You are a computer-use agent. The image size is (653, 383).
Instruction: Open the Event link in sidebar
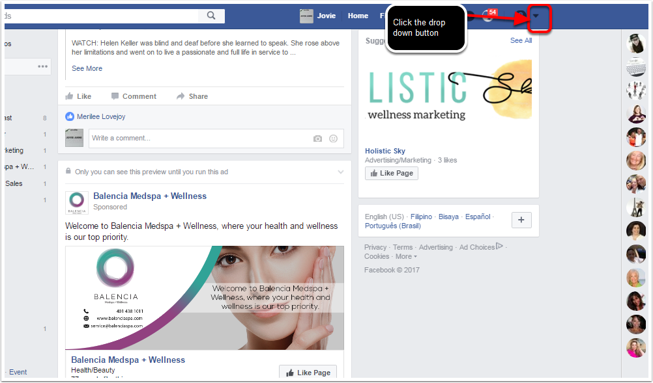18,372
